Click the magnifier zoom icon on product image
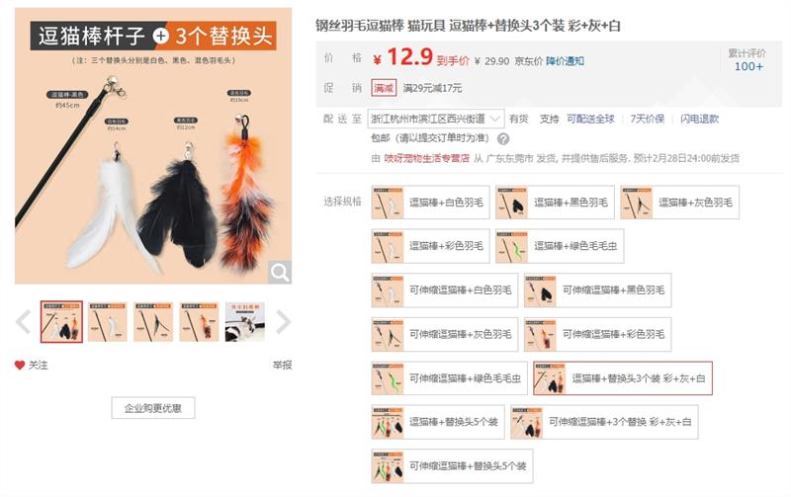The width and height of the screenshot is (791, 497). point(280,272)
